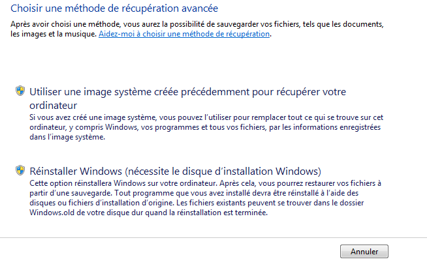Click the text 'dans l'image système.'
Screen dimensions: 427x268
coord(67,137)
